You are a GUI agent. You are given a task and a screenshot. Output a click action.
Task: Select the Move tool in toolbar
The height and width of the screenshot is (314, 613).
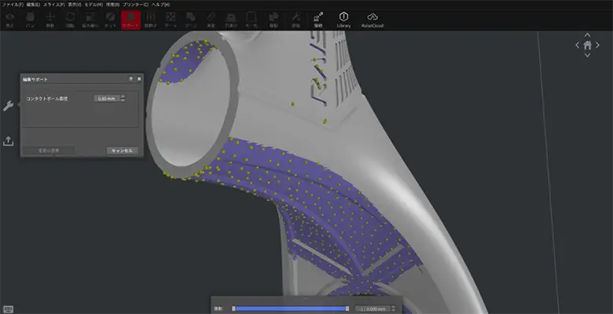pos(50,18)
